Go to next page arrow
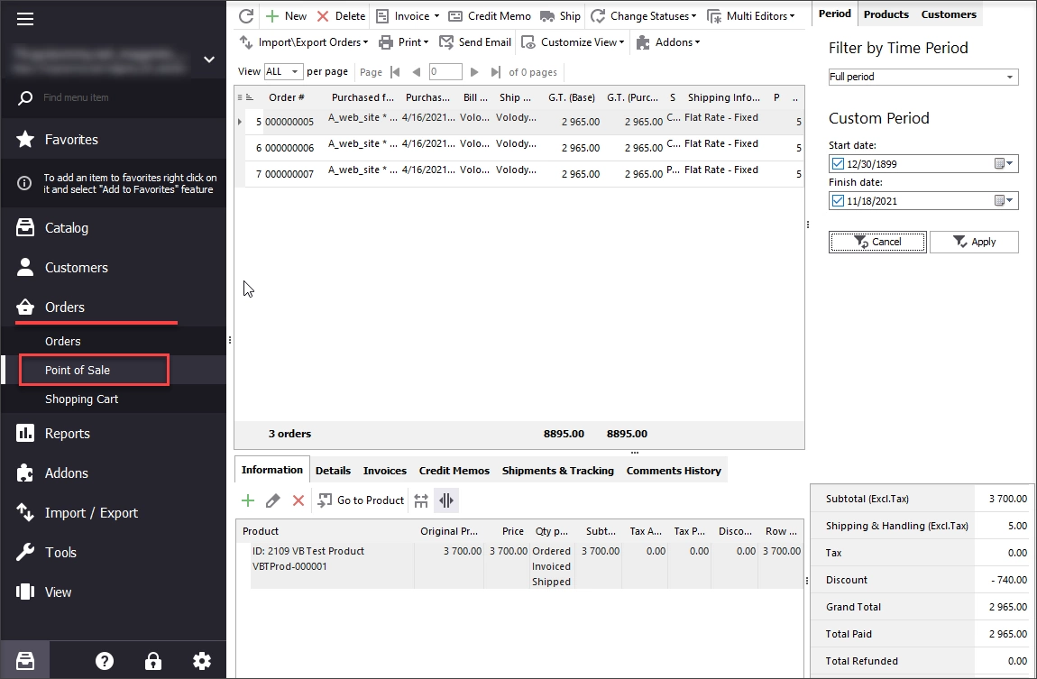Screen dimensions: 1037x679 [x=474, y=72]
